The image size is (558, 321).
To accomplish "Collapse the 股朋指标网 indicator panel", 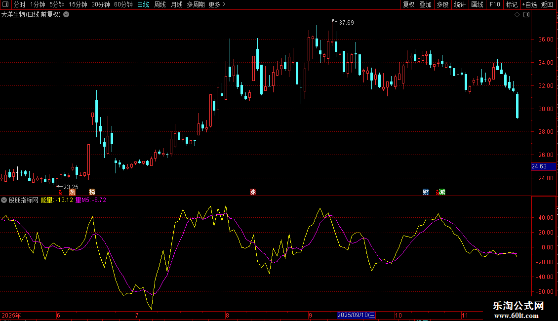I will [4, 200].
